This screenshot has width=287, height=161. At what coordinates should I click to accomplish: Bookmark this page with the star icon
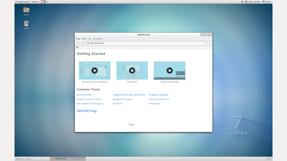point(206,43)
